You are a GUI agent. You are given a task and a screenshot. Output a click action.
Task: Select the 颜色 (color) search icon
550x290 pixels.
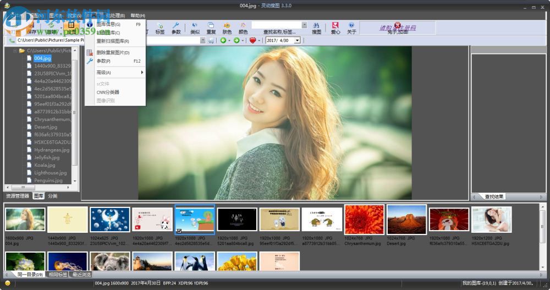point(243,28)
